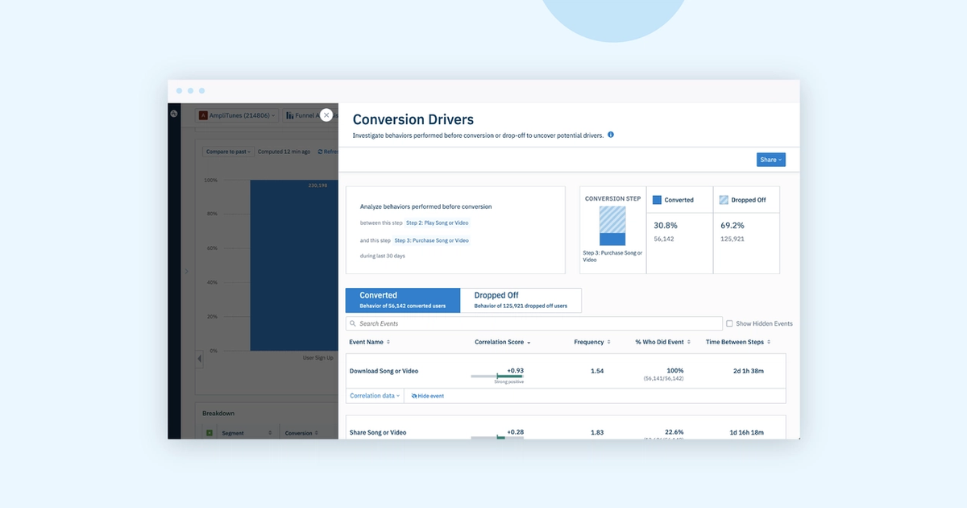Sort by the Frequency column
Screen dimensions: 967x508
coord(592,342)
